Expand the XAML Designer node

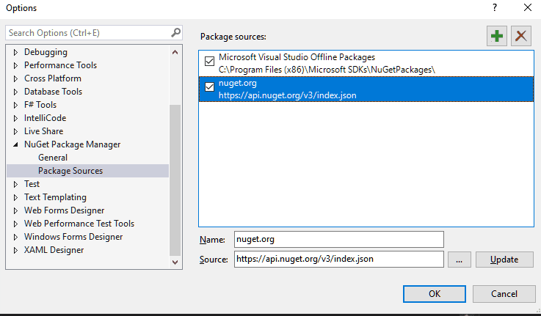click(x=15, y=250)
